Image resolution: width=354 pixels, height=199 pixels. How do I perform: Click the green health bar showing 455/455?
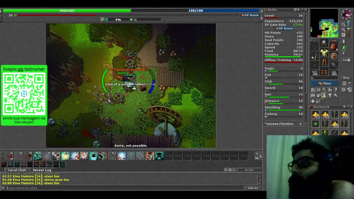67,11
